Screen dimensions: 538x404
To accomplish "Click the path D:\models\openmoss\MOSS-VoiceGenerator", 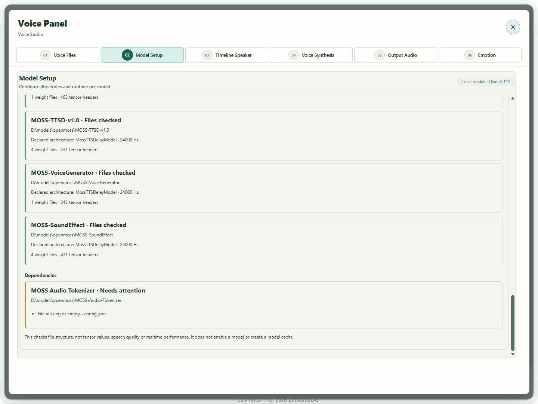I will tap(75, 183).
